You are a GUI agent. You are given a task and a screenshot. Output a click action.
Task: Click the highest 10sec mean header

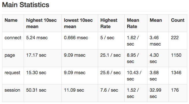(41, 23)
